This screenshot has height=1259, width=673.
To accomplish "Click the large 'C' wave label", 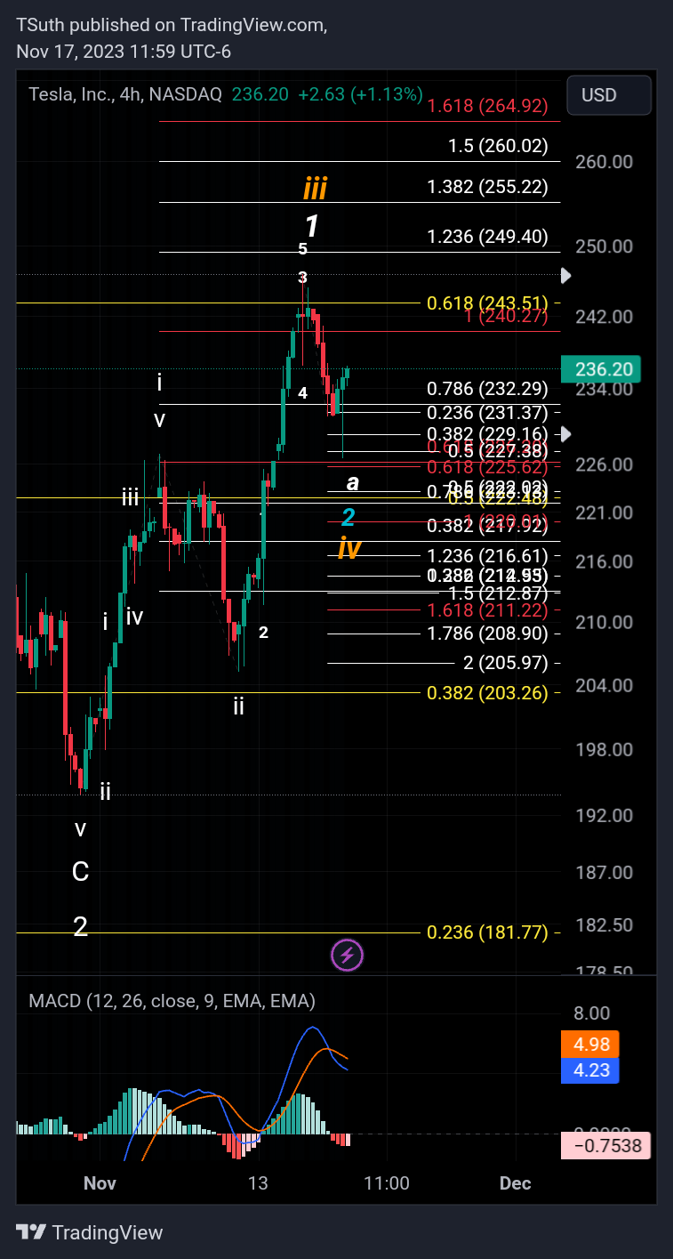I will point(80,872).
